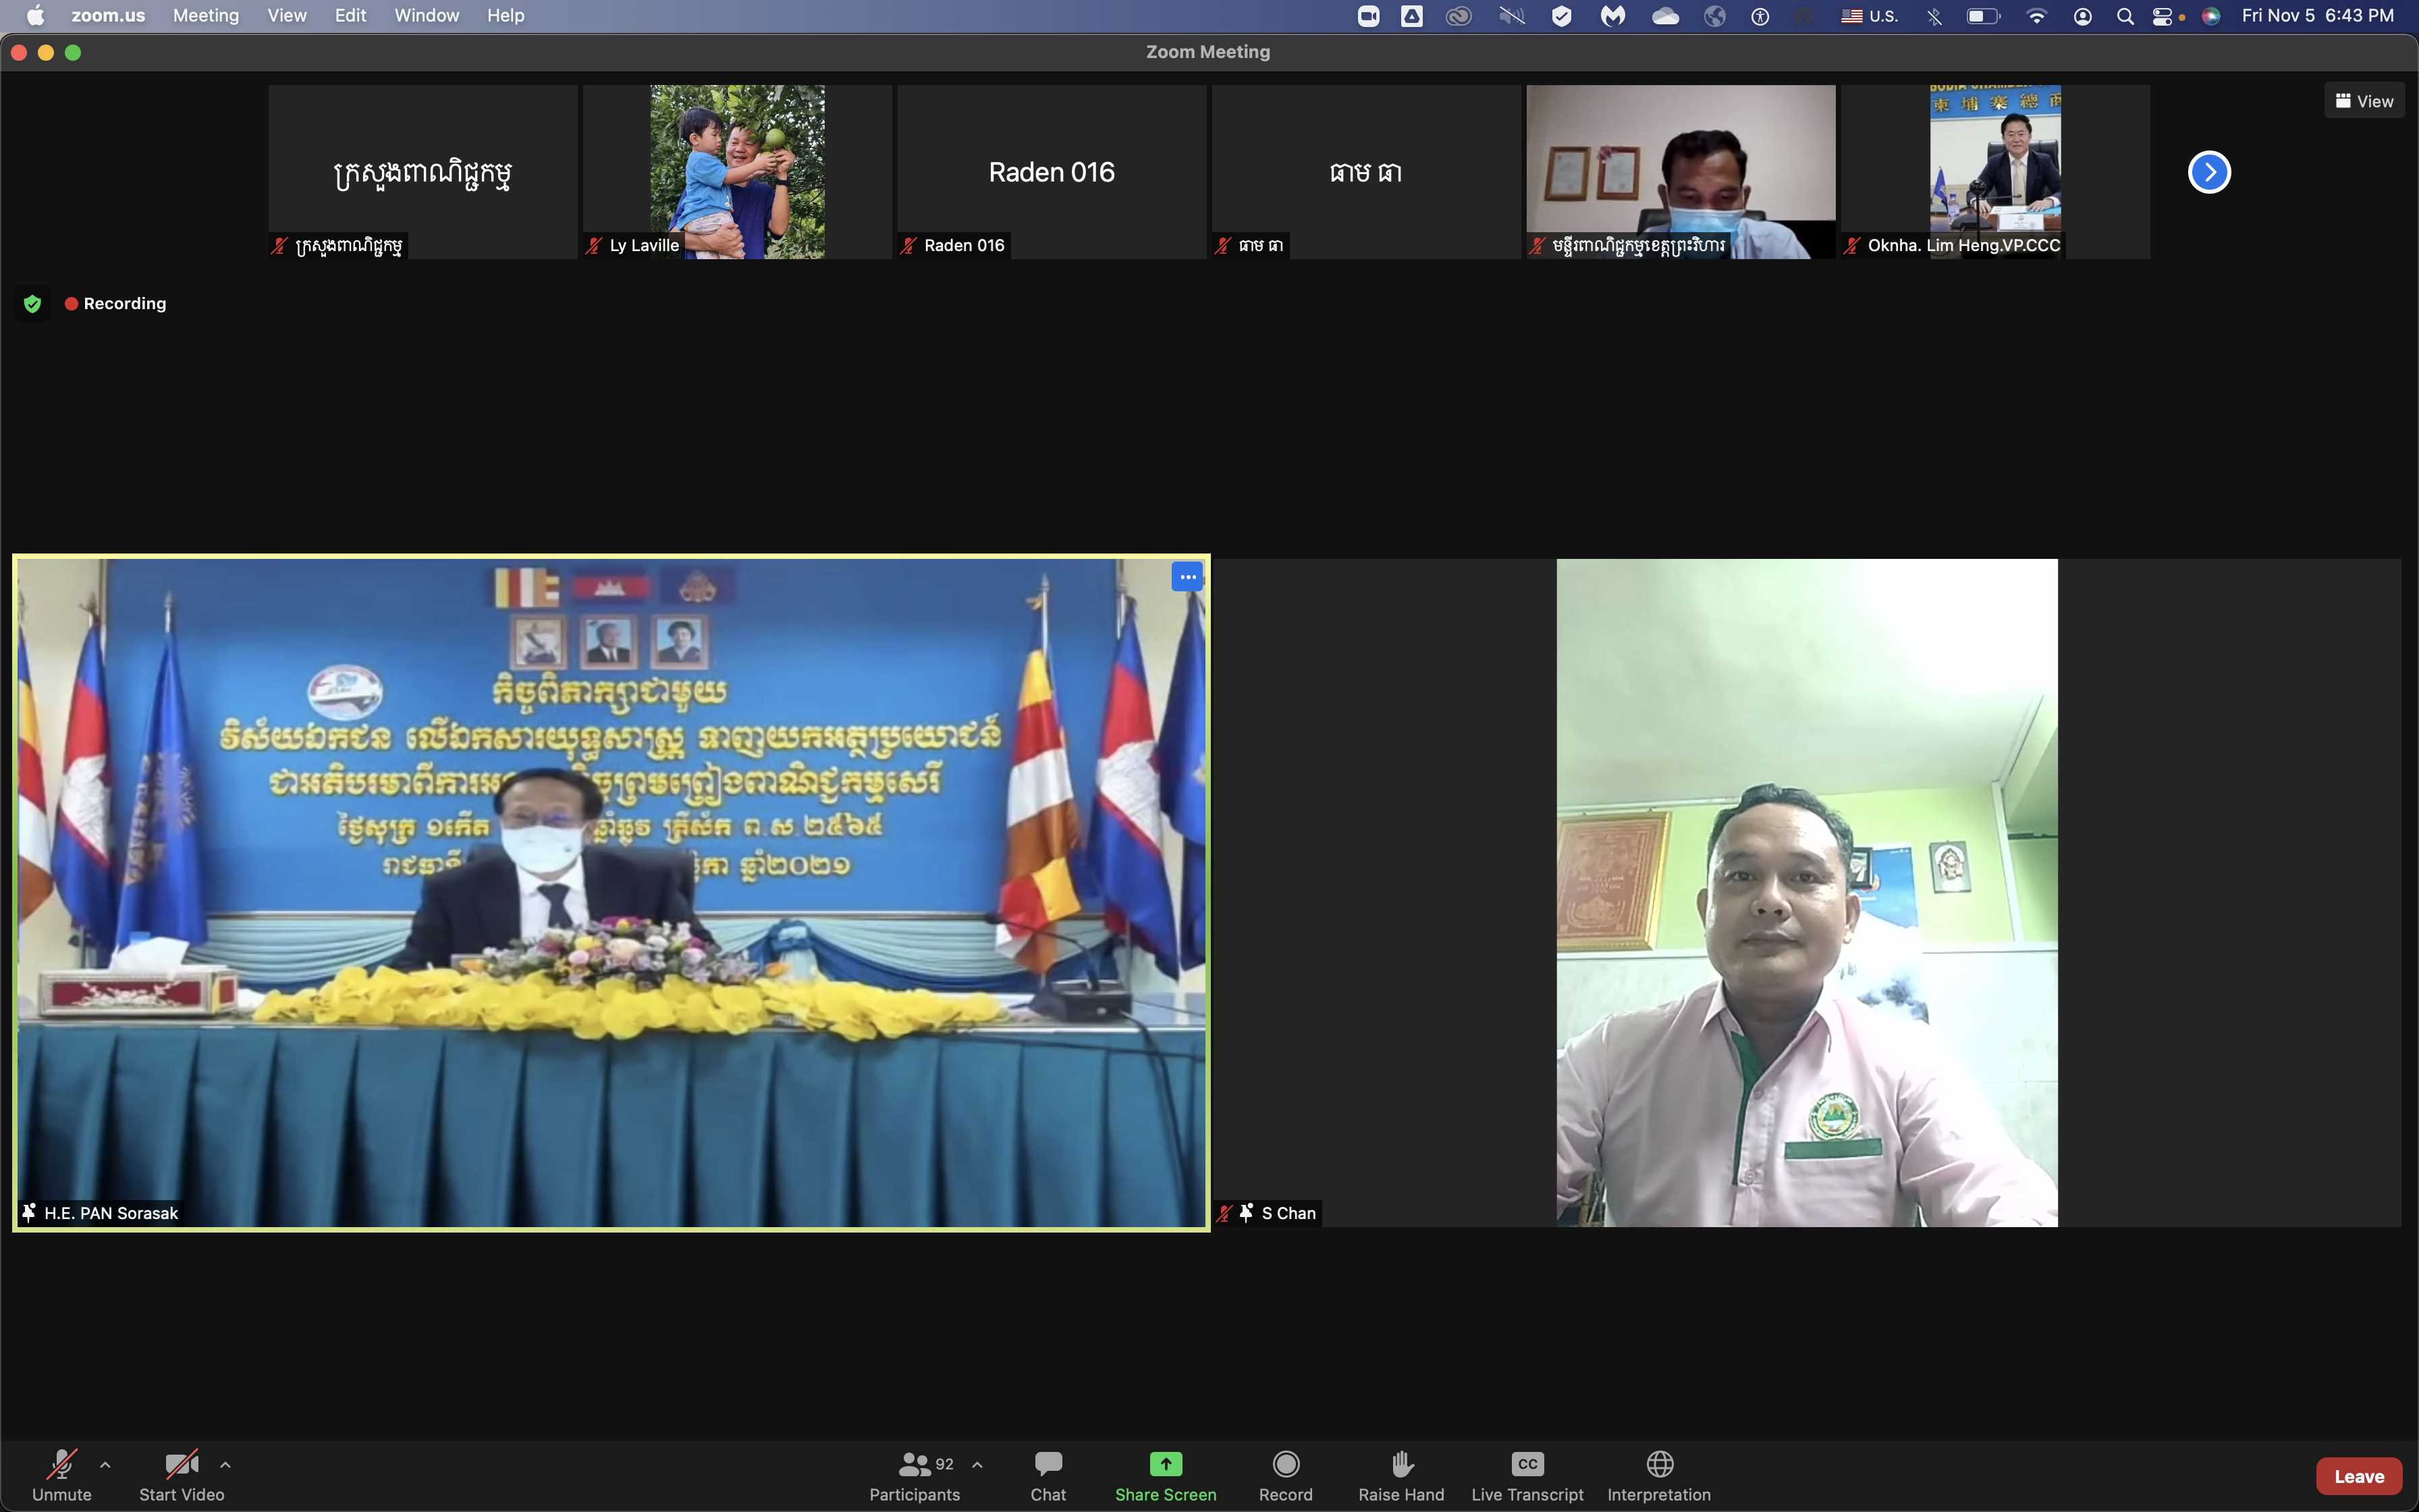Open the Wi-Fi status menu
Viewport: 2419px width, 1512px height.
click(2036, 16)
